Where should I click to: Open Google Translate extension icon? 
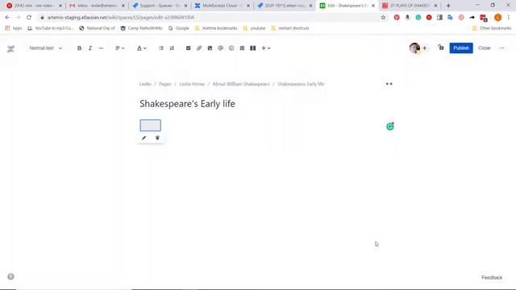[450, 18]
